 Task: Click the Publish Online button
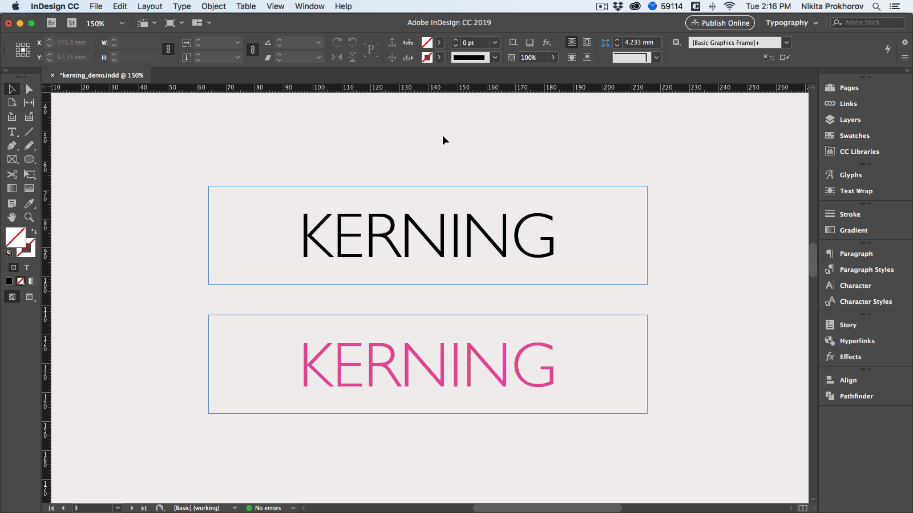tap(720, 23)
